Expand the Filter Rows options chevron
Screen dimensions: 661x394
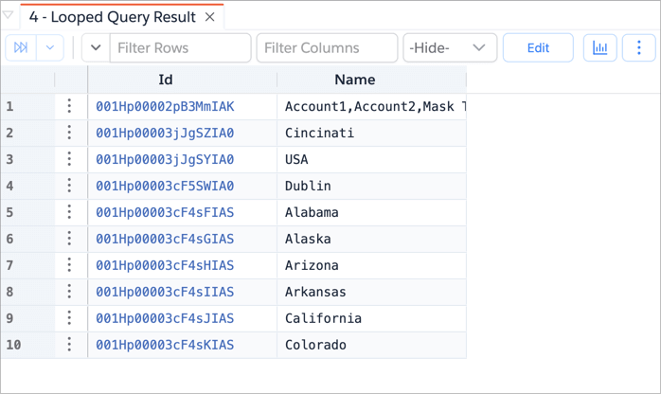point(96,48)
